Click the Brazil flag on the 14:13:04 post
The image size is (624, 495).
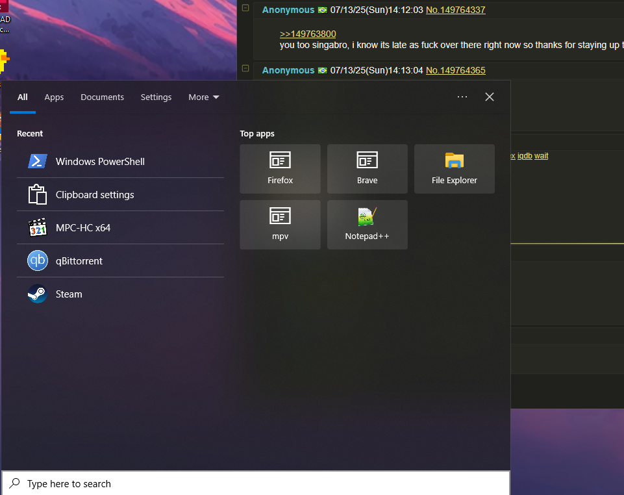pos(322,71)
